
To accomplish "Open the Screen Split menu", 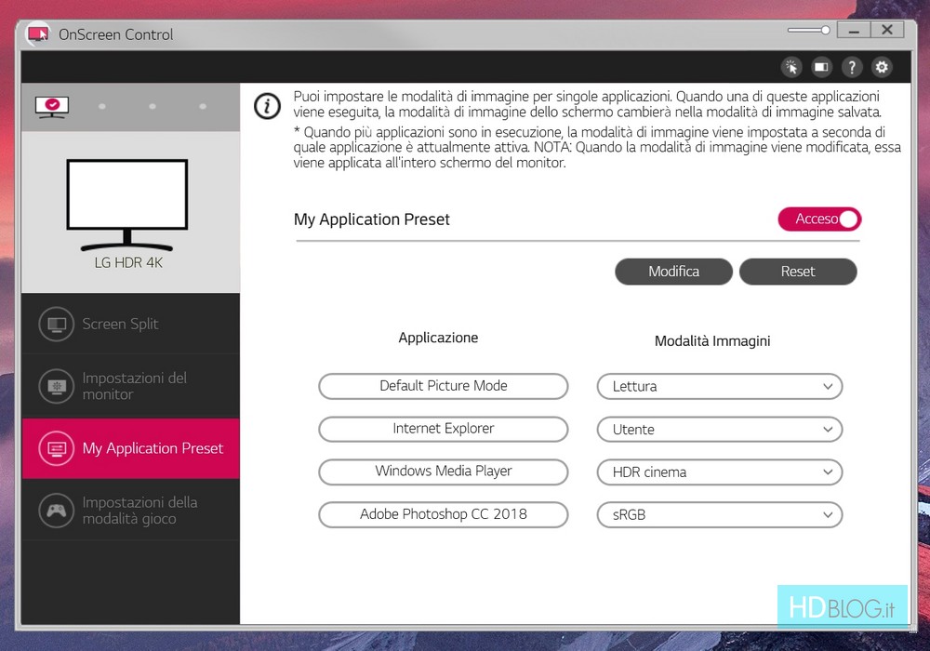I will (130, 324).
